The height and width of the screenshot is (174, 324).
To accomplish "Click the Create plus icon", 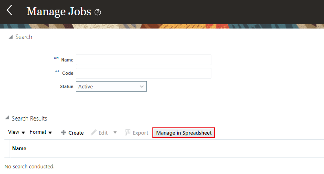I will [x=63, y=133].
